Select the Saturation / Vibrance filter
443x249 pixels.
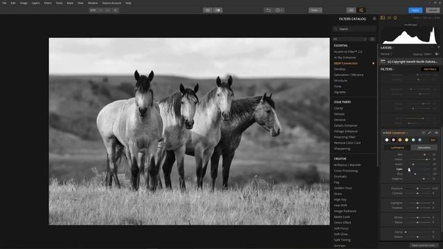[x=349, y=75]
